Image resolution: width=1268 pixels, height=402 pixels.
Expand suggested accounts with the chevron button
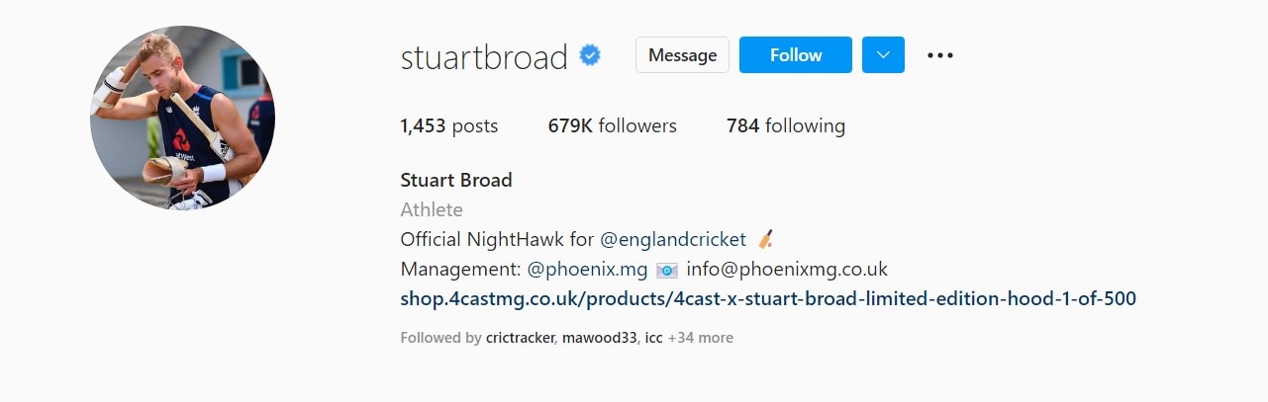point(883,55)
